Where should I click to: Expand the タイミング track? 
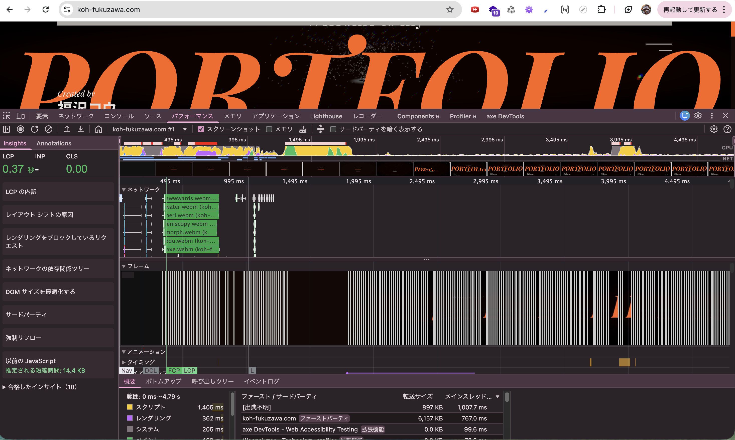(124, 362)
